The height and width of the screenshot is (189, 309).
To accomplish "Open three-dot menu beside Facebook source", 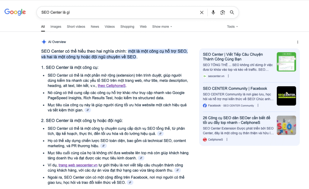I will pos(257,106).
